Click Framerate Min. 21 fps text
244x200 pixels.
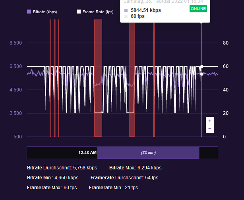point(113,188)
